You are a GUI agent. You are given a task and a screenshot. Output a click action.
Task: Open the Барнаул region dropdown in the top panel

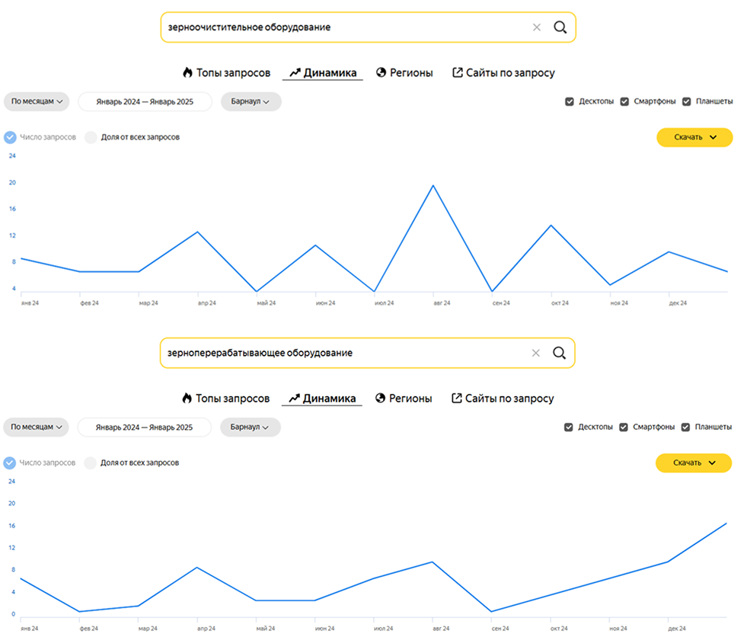(x=251, y=101)
